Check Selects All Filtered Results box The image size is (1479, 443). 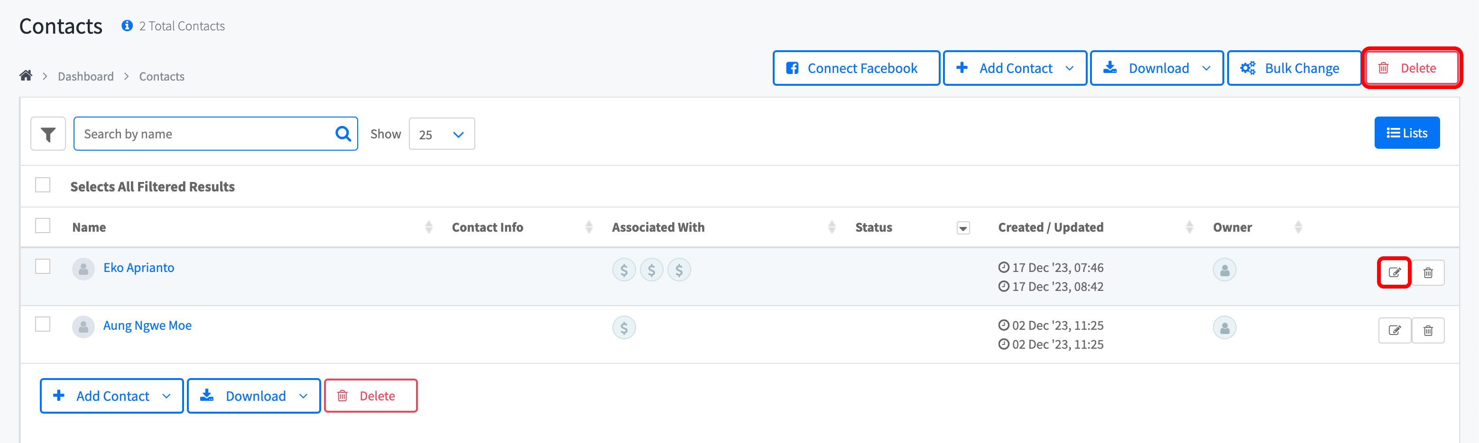click(43, 185)
